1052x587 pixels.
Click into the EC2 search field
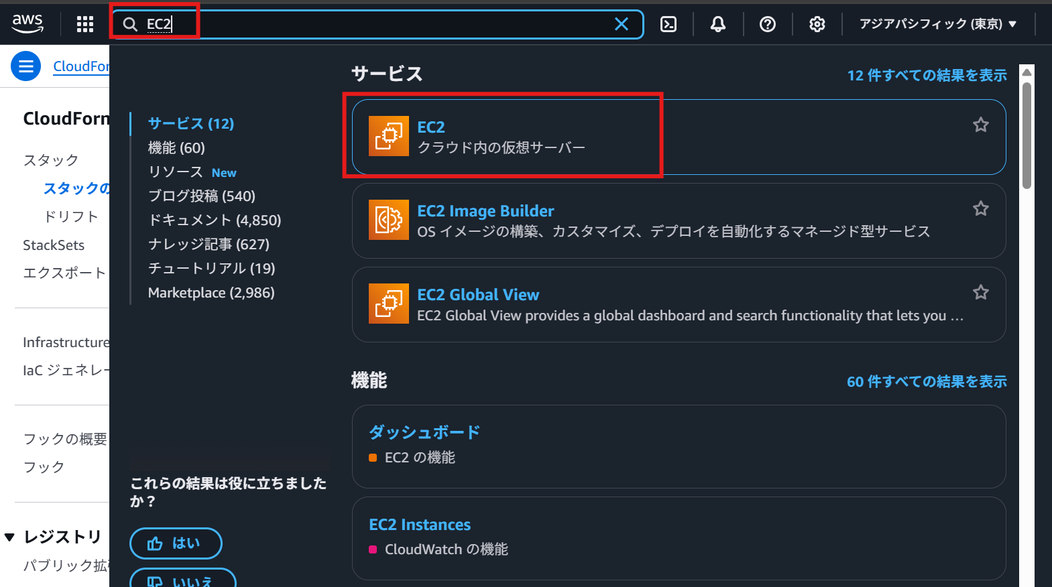click(377, 24)
